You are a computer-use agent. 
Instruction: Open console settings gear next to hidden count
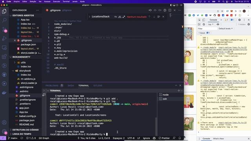click(249, 24)
